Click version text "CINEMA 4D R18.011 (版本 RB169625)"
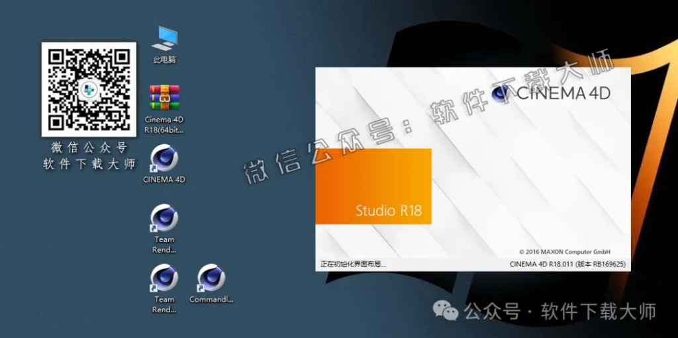The height and width of the screenshot is (338, 678). (x=567, y=264)
